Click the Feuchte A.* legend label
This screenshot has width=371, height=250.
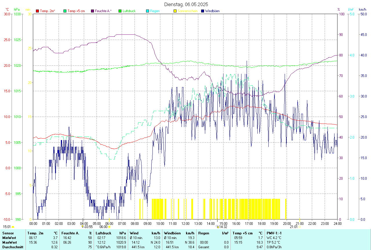click(x=103, y=11)
